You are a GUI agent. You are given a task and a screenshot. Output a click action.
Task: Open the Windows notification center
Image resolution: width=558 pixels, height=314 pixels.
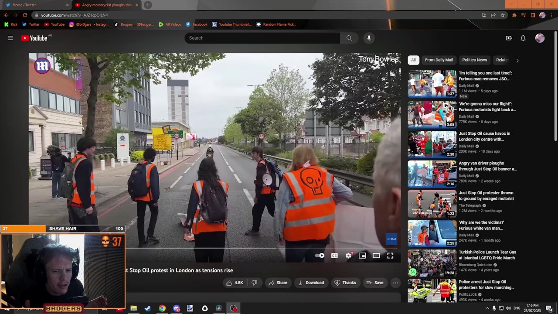tap(549, 308)
